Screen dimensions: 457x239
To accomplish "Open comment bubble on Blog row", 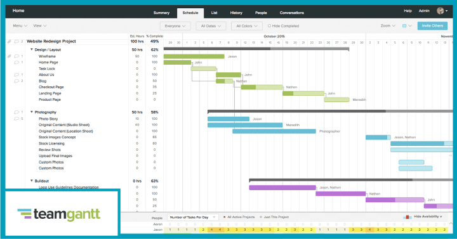I will pos(17,81).
